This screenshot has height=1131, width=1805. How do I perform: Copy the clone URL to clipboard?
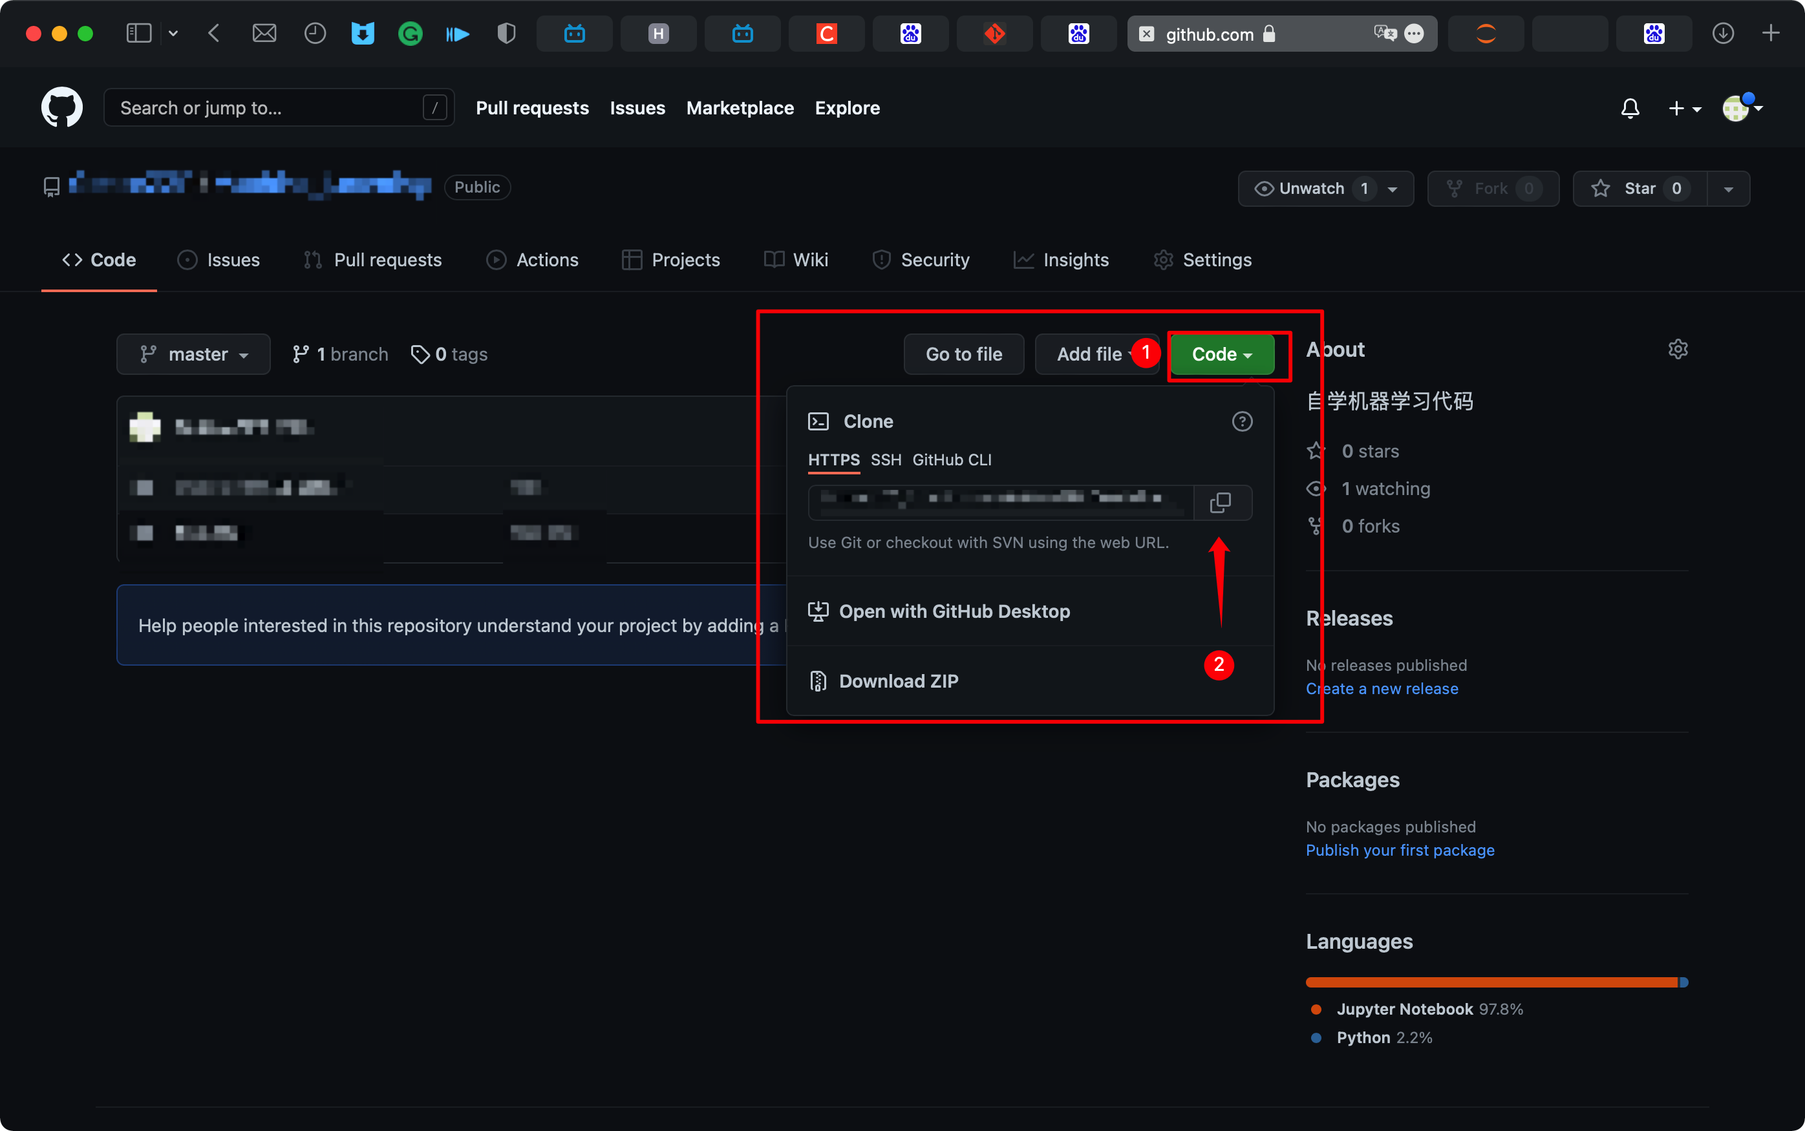click(1221, 502)
